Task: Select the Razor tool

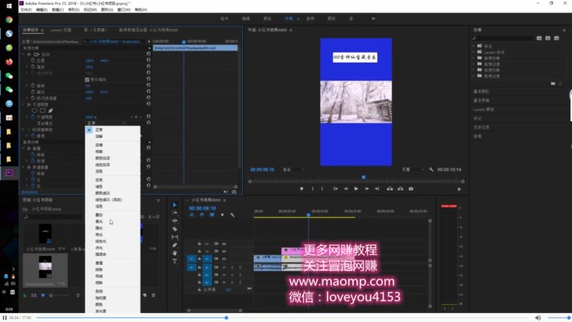Action: [175, 229]
